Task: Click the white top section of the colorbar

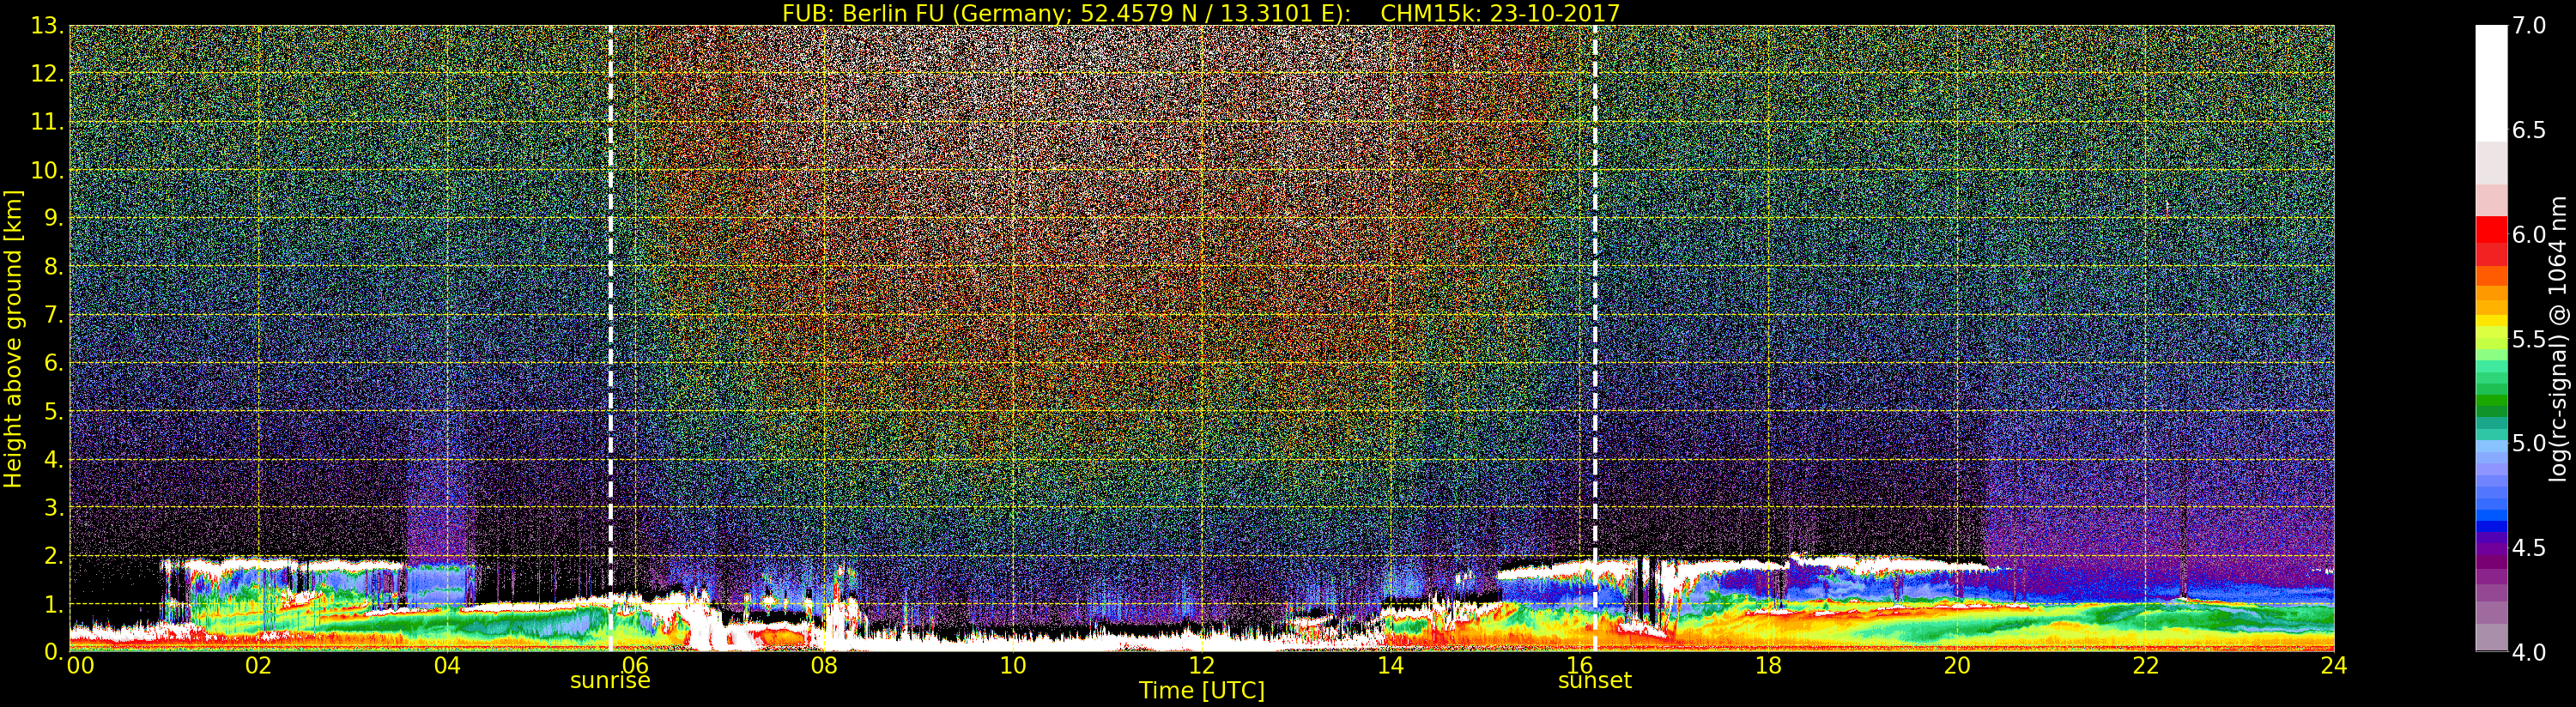Action: [2491, 83]
